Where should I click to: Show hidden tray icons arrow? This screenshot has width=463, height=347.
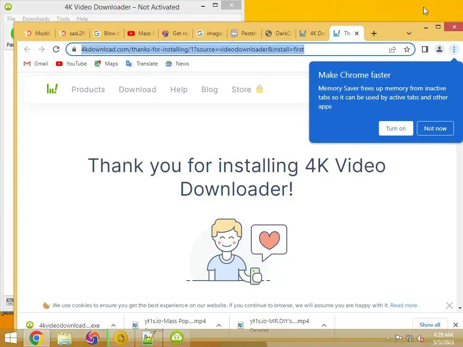387,338
